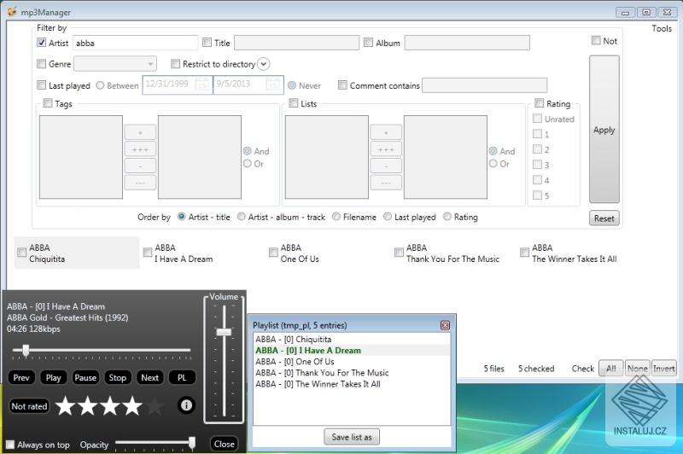
Task: Open the Genre dropdown list
Action: pos(150,64)
